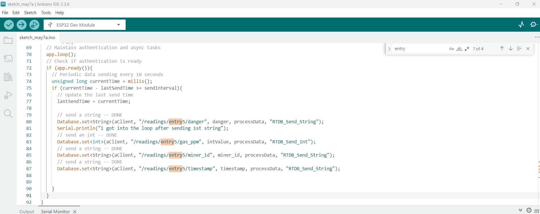Open the Sketchbook folder sidebar panel
The image size is (540, 214).
8,40
